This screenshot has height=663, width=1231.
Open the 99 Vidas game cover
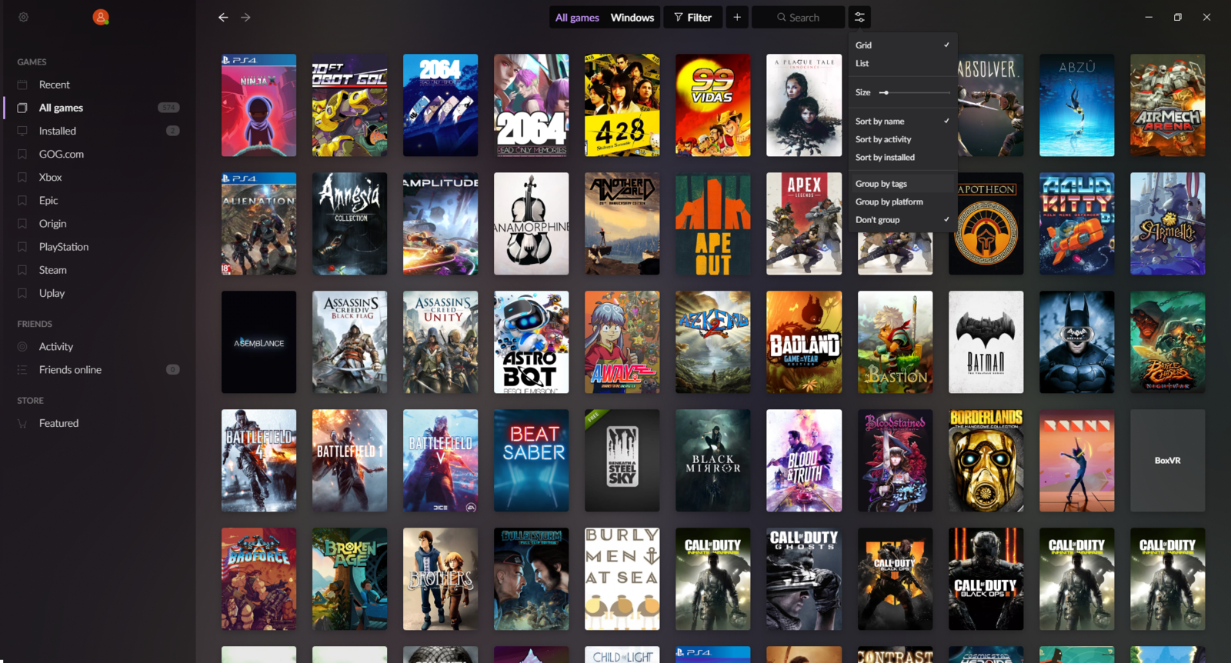click(x=712, y=105)
